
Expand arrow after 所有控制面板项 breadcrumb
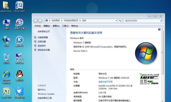tap(80, 20)
